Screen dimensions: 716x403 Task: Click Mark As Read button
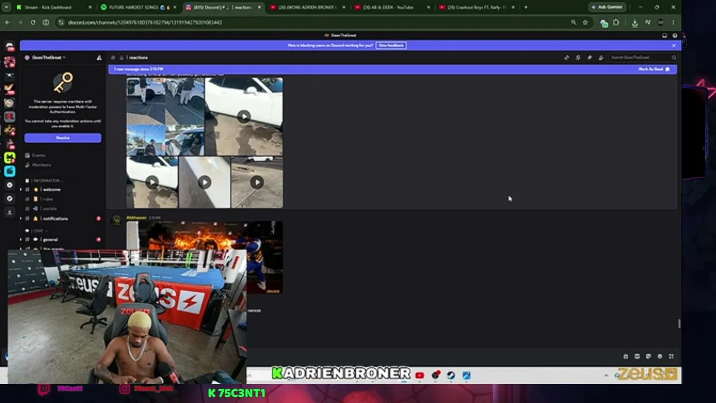pyautogui.click(x=654, y=69)
